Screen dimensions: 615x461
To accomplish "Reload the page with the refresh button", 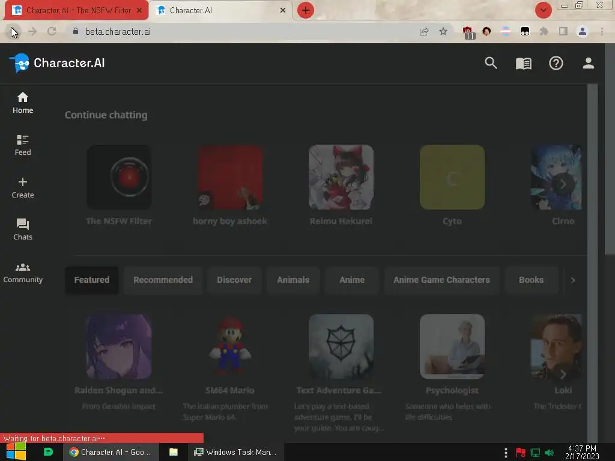I will click(x=52, y=32).
